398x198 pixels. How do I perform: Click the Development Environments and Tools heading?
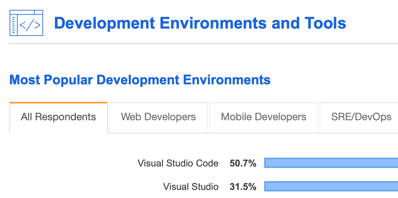tap(200, 23)
